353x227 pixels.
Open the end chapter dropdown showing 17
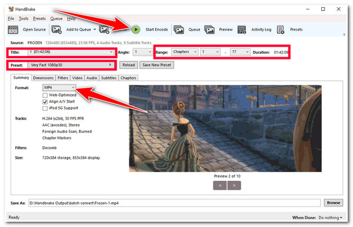tap(240, 52)
